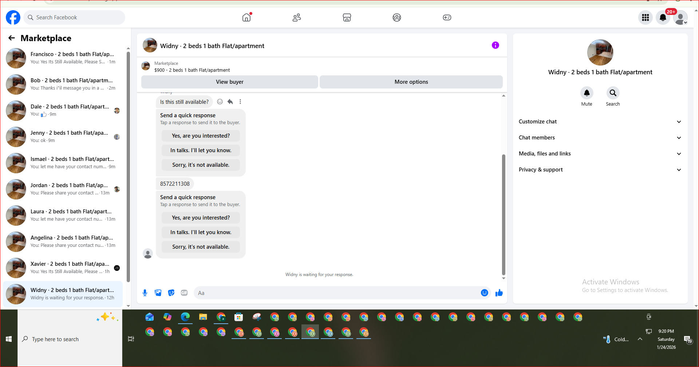
Task: Open the Gaming controller icon
Action: (x=447, y=17)
